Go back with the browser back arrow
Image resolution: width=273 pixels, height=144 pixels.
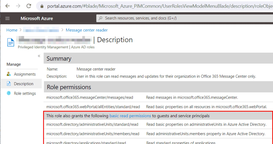[x=8, y=6]
